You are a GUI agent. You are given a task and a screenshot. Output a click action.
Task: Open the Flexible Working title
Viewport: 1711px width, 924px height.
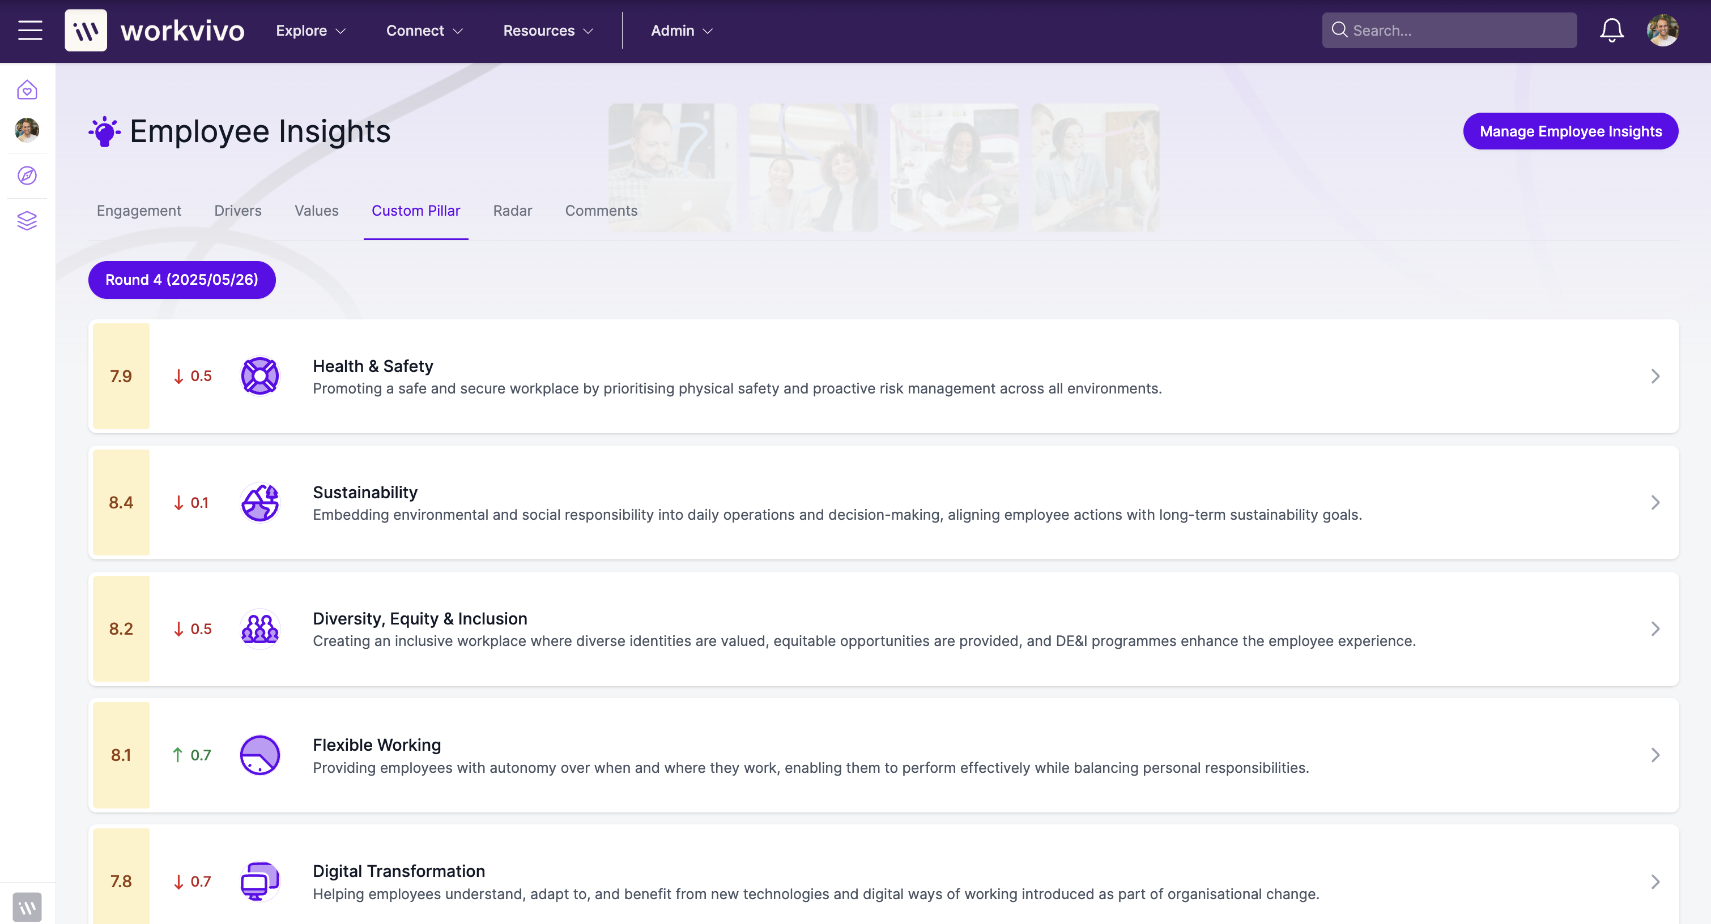pos(377,745)
